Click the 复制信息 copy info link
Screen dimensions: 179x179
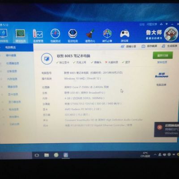click(x=162, y=62)
